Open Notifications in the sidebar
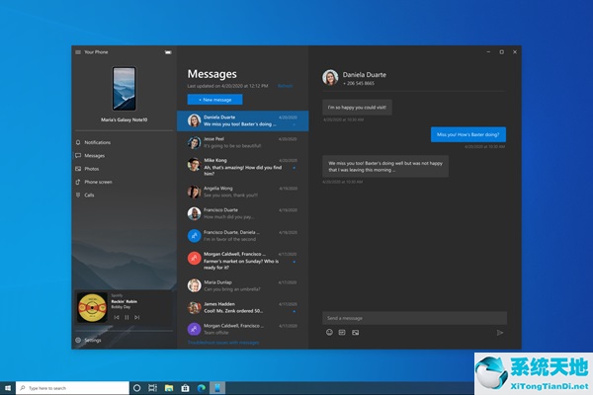593x395 pixels. (98, 142)
